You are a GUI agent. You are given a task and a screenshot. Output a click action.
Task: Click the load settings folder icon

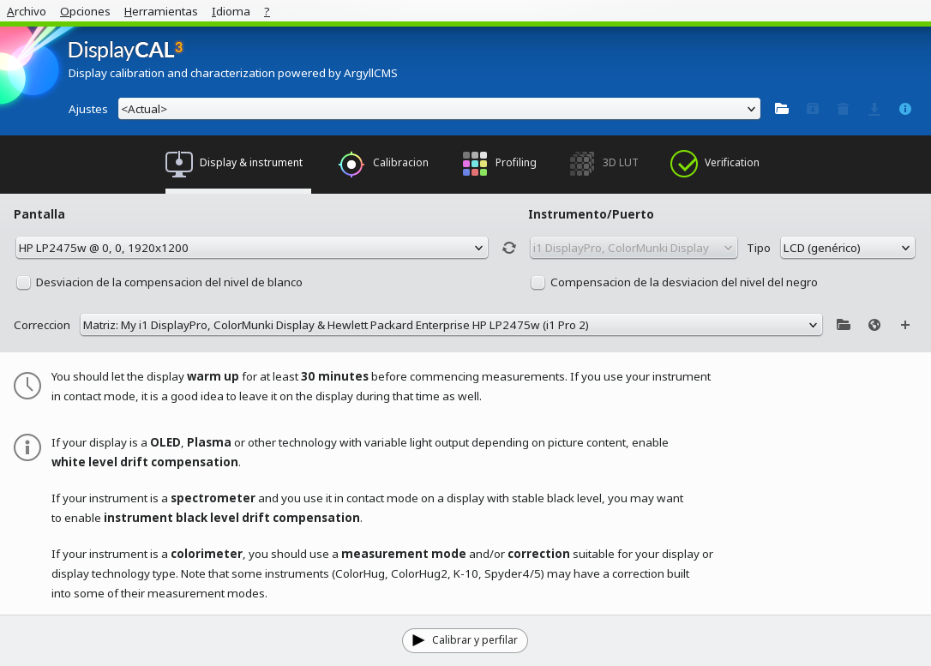click(781, 109)
